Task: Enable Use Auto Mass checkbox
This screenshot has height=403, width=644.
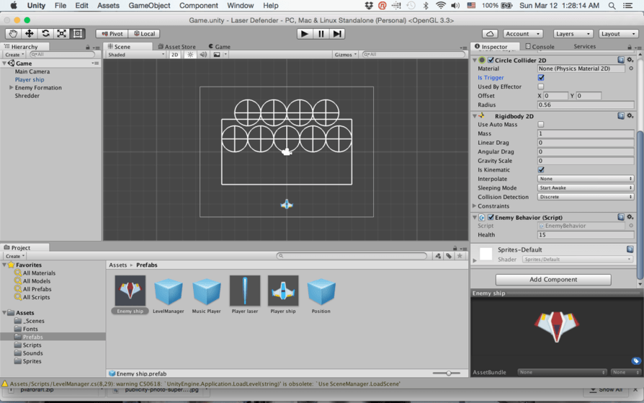Action: (x=541, y=125)
